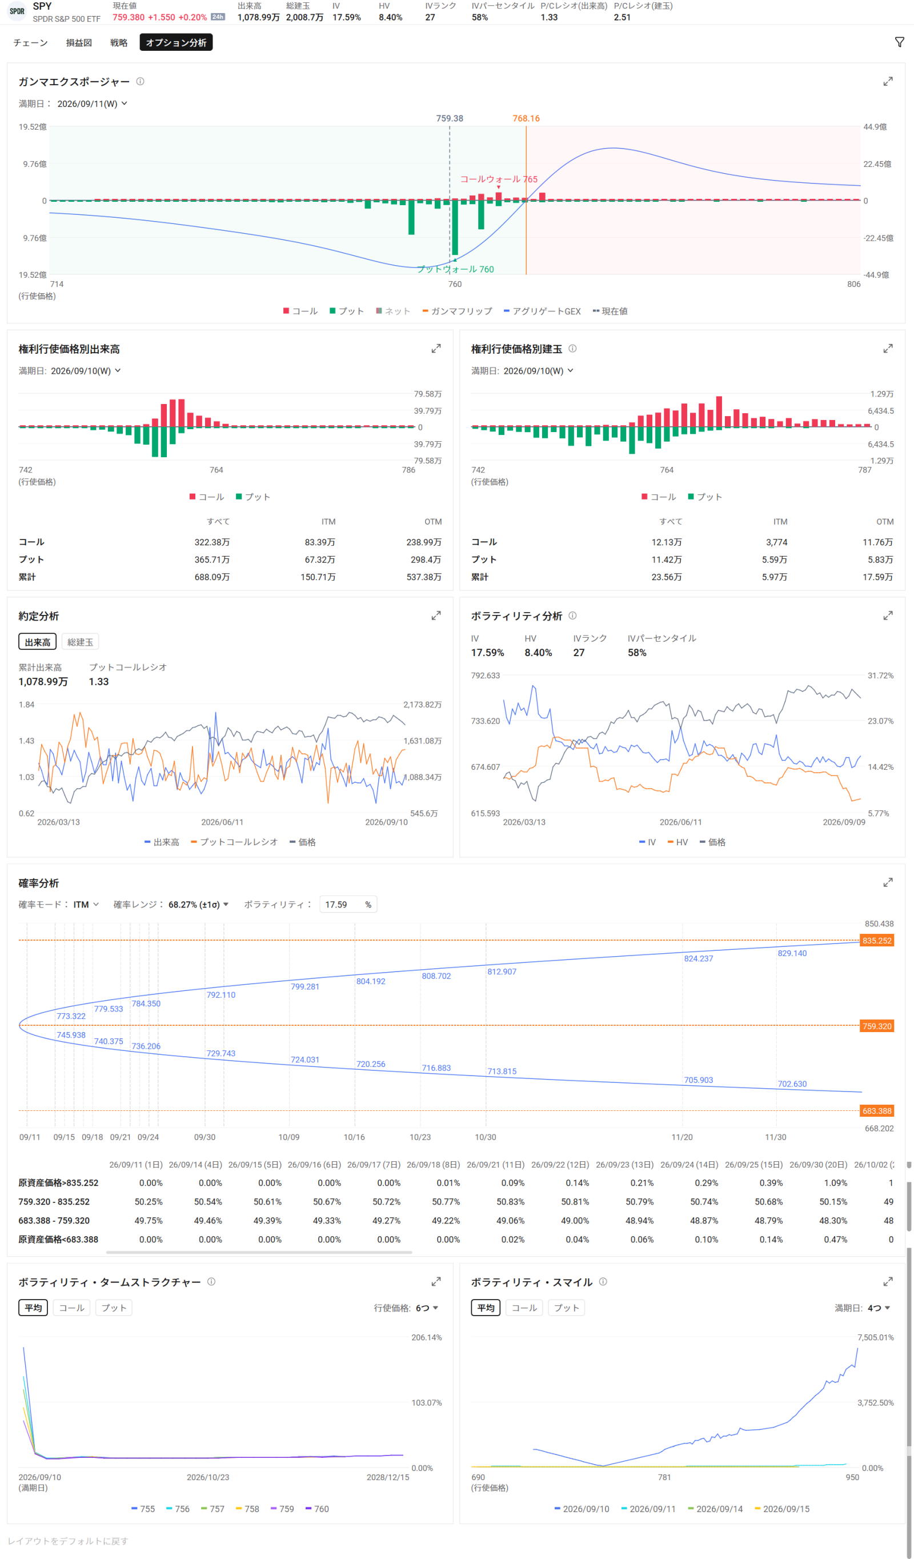Open 満期日 dropdown in 権利行使価格別出来高
The image size is (914, 1559).
(x=86, y=371)
